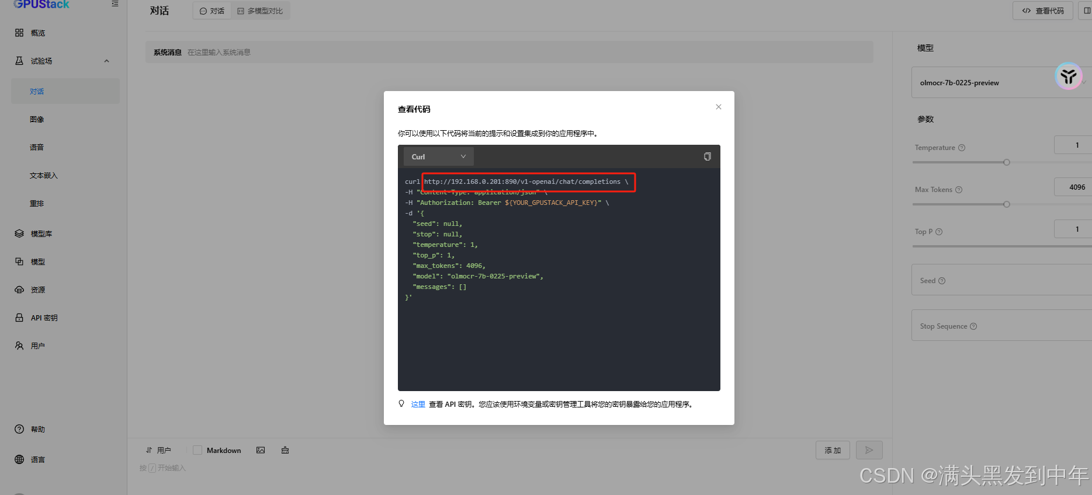This screenshot has width=1092, height=495.
Task: Click 添加 add message button
Action: click(x=833, y=450)
